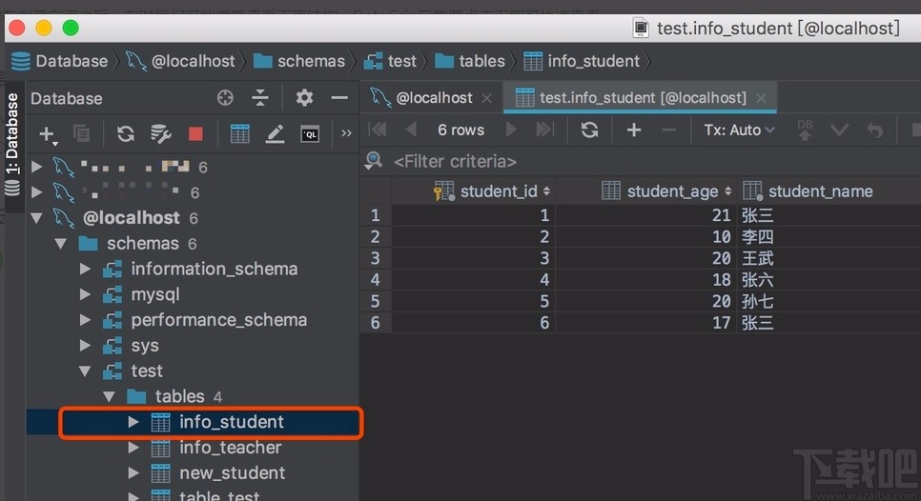This screenshot has width=921, height=501.
Task: Open the Table Editor icon
Action: point(239,133)
